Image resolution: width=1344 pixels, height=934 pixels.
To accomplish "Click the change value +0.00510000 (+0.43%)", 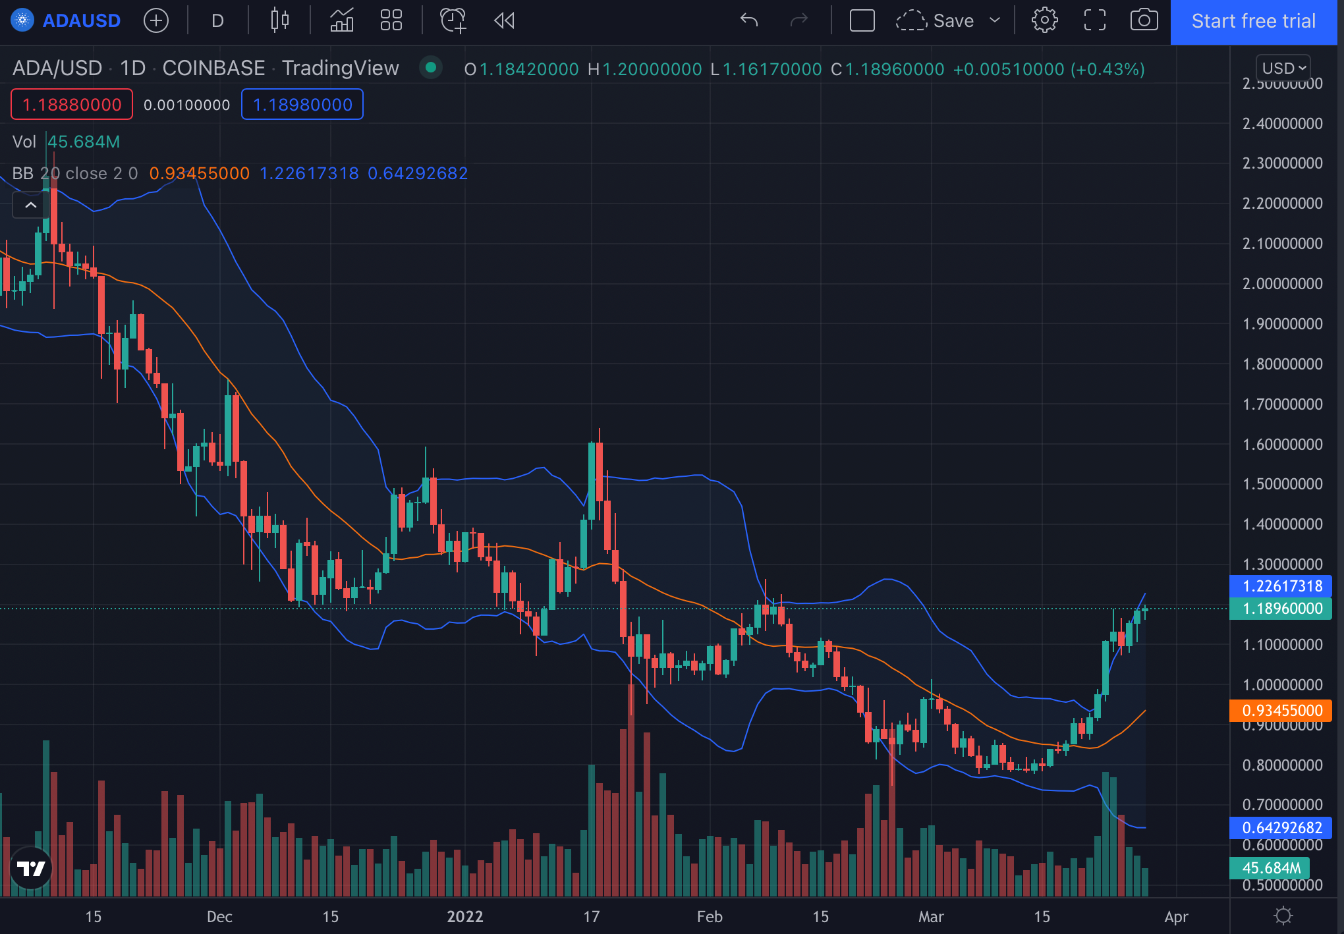I will tap(1049, 69).
